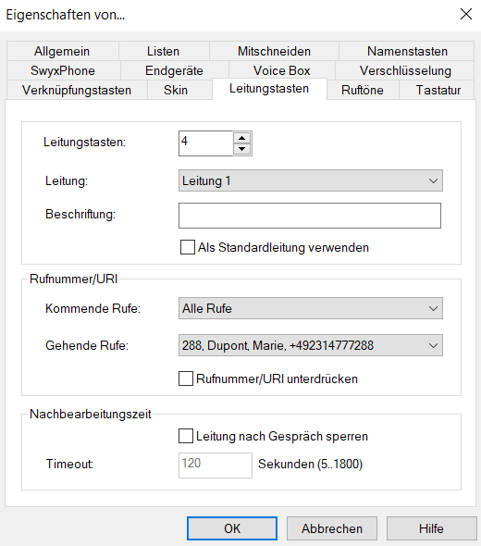Image resolution: width=481 pixels, height=546 pixels.
Task: Tick Rufnummer/URI unterdrücken checkbox
Action: [186, 378]
